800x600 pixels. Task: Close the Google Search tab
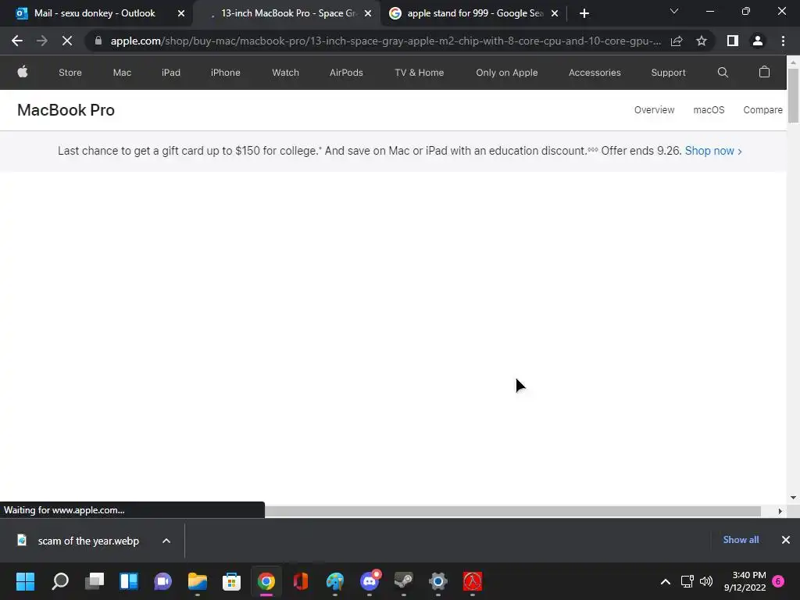(555, 13)
